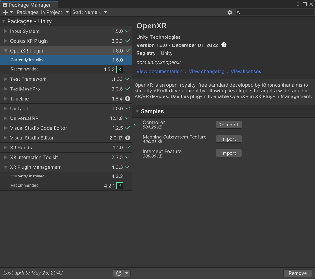Open the View changelog link

click(x=207, y=71)
